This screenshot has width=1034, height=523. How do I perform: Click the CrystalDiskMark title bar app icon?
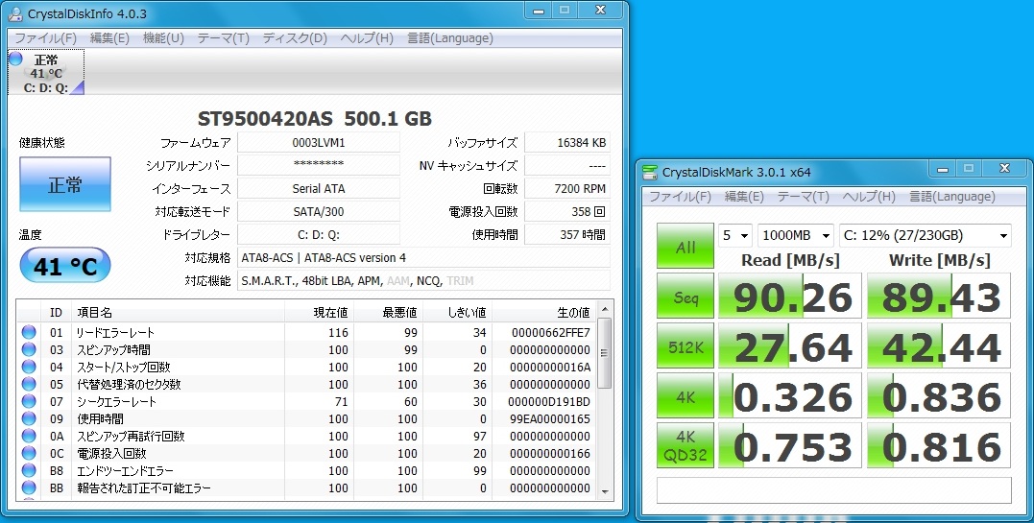pos(650,172)
